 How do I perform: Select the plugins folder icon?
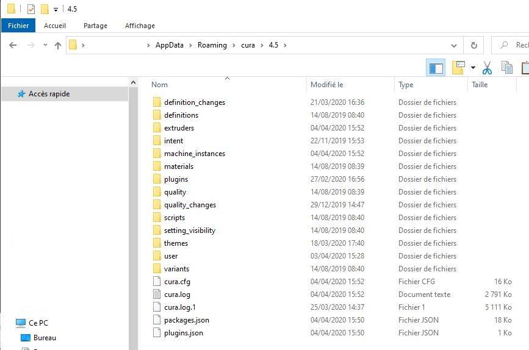tap(157, 179)
